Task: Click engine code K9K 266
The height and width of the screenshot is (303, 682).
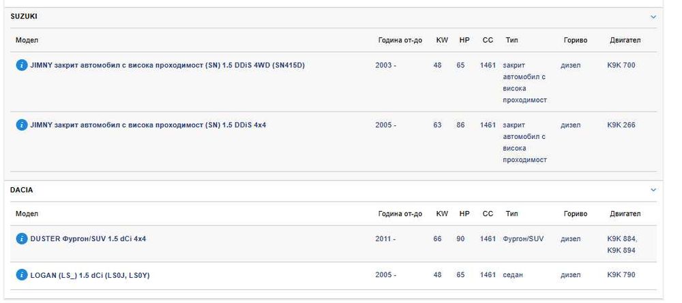Action: pyautogui.click(x=621, y=125)
